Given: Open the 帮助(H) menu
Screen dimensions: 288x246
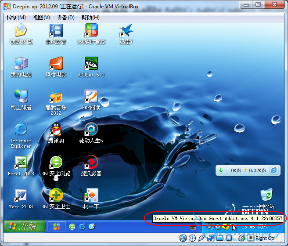Looking at the screenshot, I should coord(90,18).
